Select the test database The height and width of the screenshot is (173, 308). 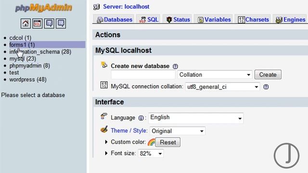(x=14, y=73)
